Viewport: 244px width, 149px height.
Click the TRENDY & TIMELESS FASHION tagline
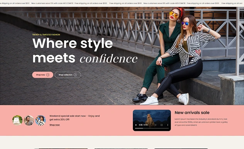coord(46,35)
